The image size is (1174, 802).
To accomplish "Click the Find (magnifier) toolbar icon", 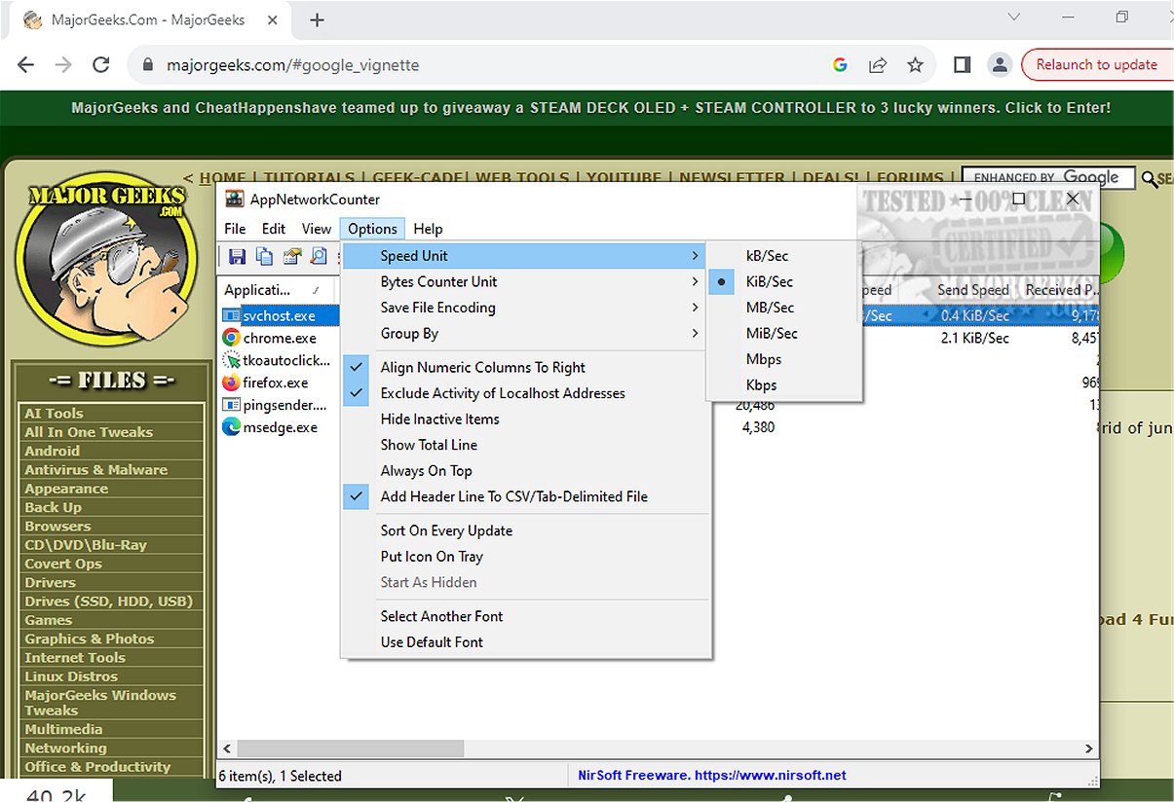I will pyautogui.click(x=319, y=256).
